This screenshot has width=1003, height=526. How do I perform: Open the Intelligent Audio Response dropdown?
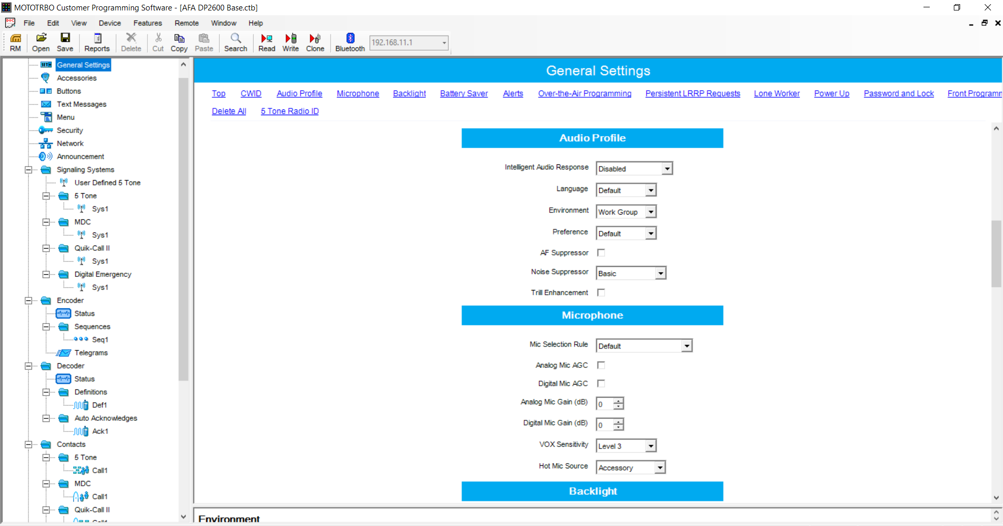(667, 169)
